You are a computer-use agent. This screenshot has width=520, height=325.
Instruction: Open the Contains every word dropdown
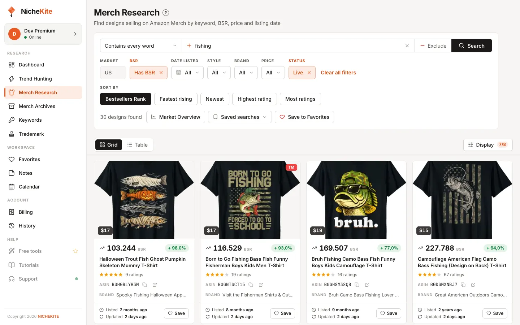[141, 46]
